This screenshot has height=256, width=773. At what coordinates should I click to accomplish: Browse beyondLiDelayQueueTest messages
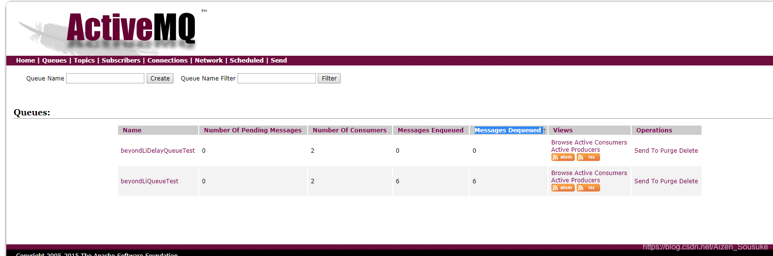point(562,143)
